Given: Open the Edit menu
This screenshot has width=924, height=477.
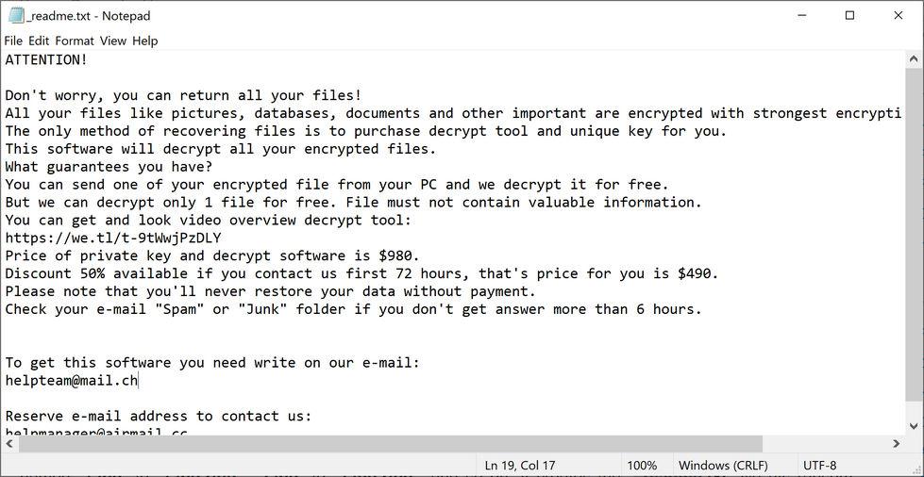Looking at the screenshot, I should (x=39, y=41).
